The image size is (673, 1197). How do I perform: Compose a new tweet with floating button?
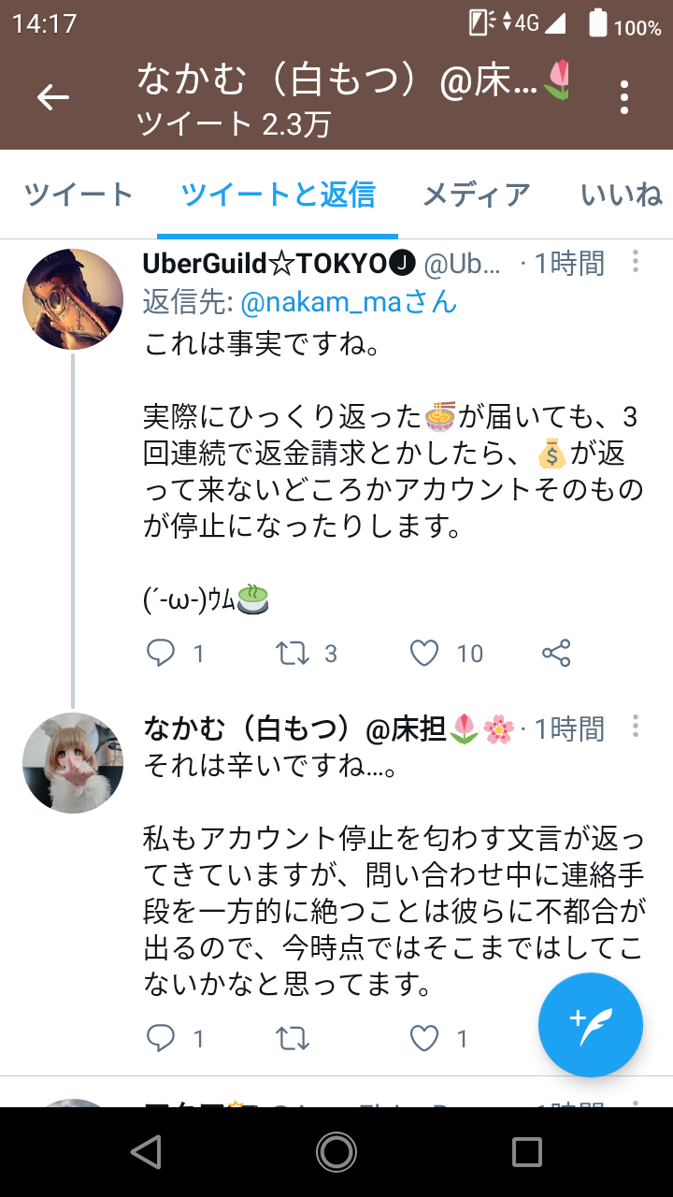pyautogui.click(x=591, y=1025)
